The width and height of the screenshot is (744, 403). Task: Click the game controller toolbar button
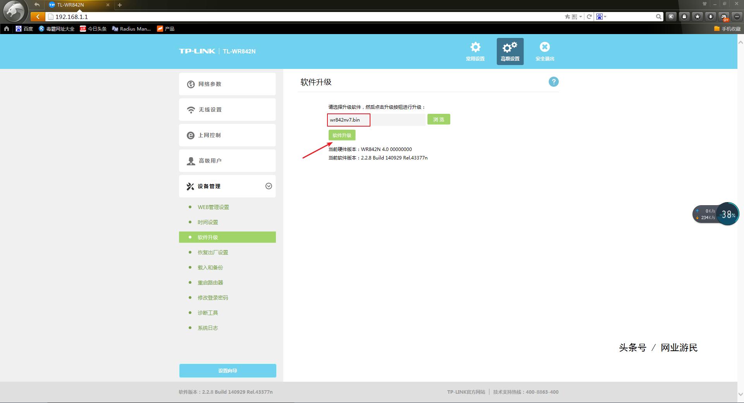click(724, 17)
